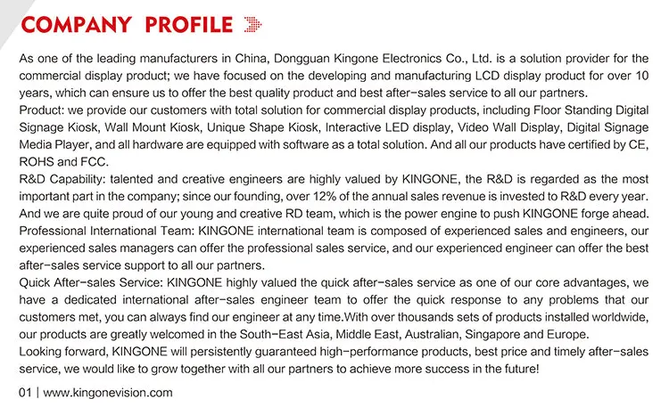Click 'Professional International Team:' label
The width and height of the screenshot is (669, 415).
click(107, 231)
